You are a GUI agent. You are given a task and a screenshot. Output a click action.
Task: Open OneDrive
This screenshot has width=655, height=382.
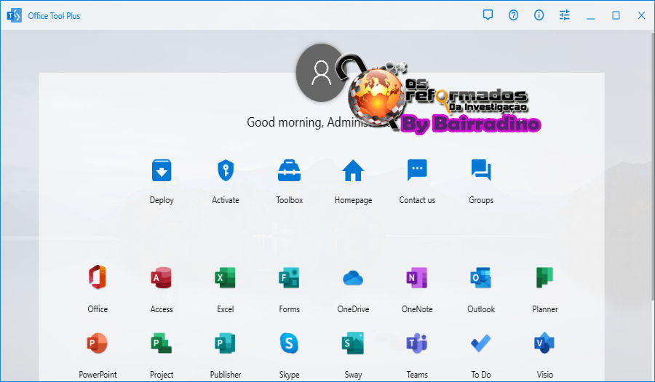pyautogui.click(x=354, y=278)
